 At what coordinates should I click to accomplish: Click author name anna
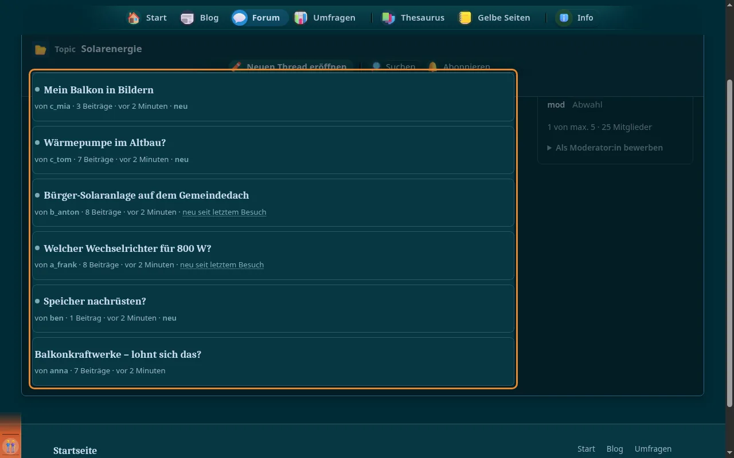[59, 370]
